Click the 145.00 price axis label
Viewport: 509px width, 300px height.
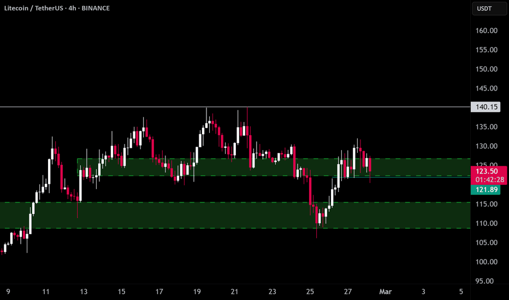(486, 88)
